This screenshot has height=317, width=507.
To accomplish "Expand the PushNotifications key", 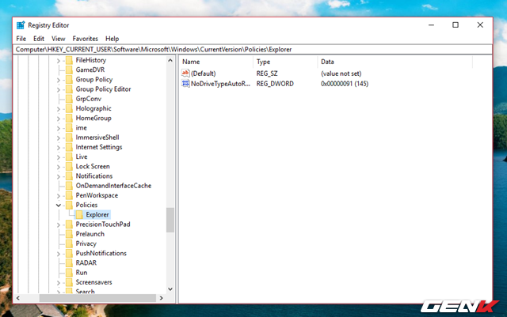I will (x=59, y=254).
